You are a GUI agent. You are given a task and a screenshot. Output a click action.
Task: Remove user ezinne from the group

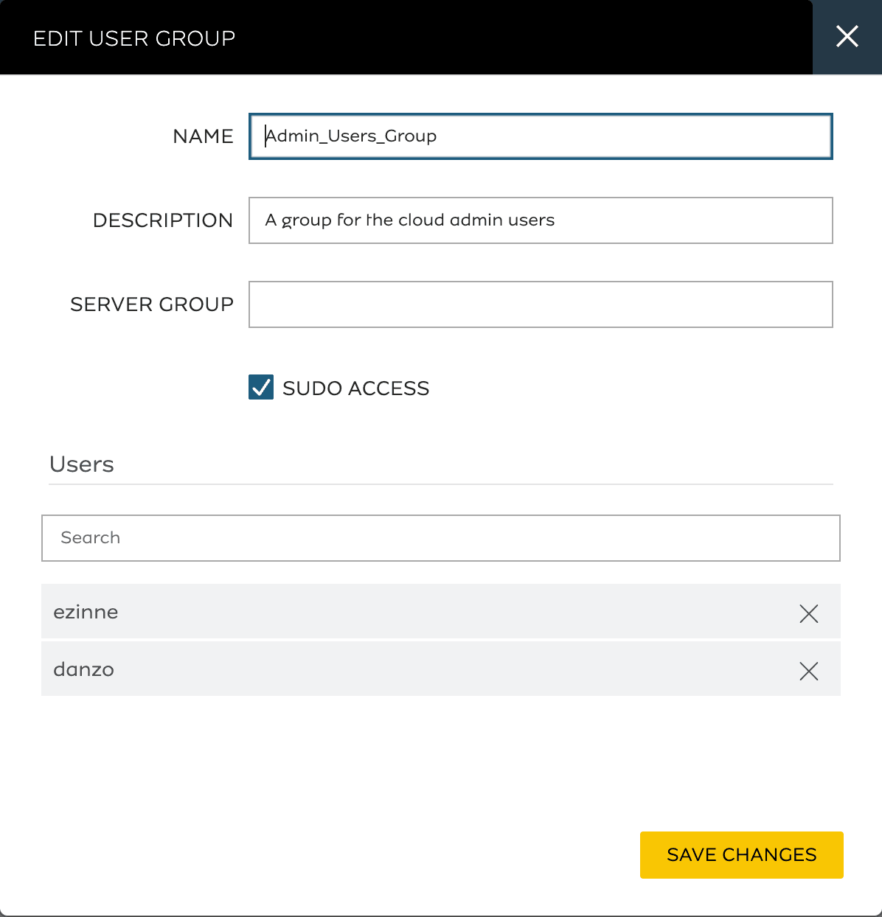(x=809, y=613)
